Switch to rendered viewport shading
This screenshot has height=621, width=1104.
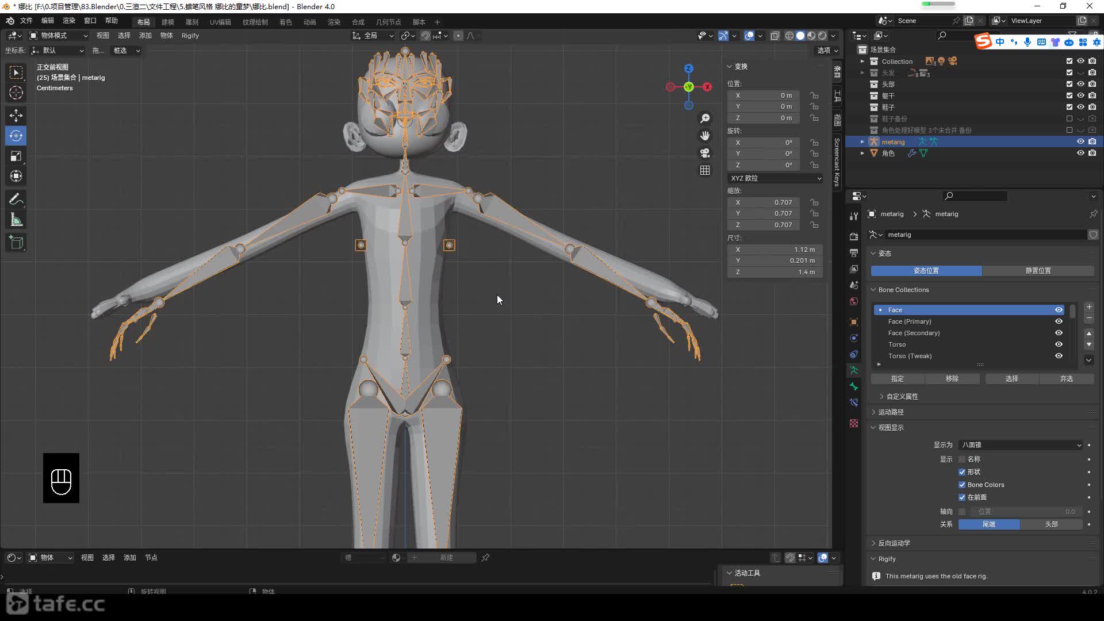(x=822, y=36)
